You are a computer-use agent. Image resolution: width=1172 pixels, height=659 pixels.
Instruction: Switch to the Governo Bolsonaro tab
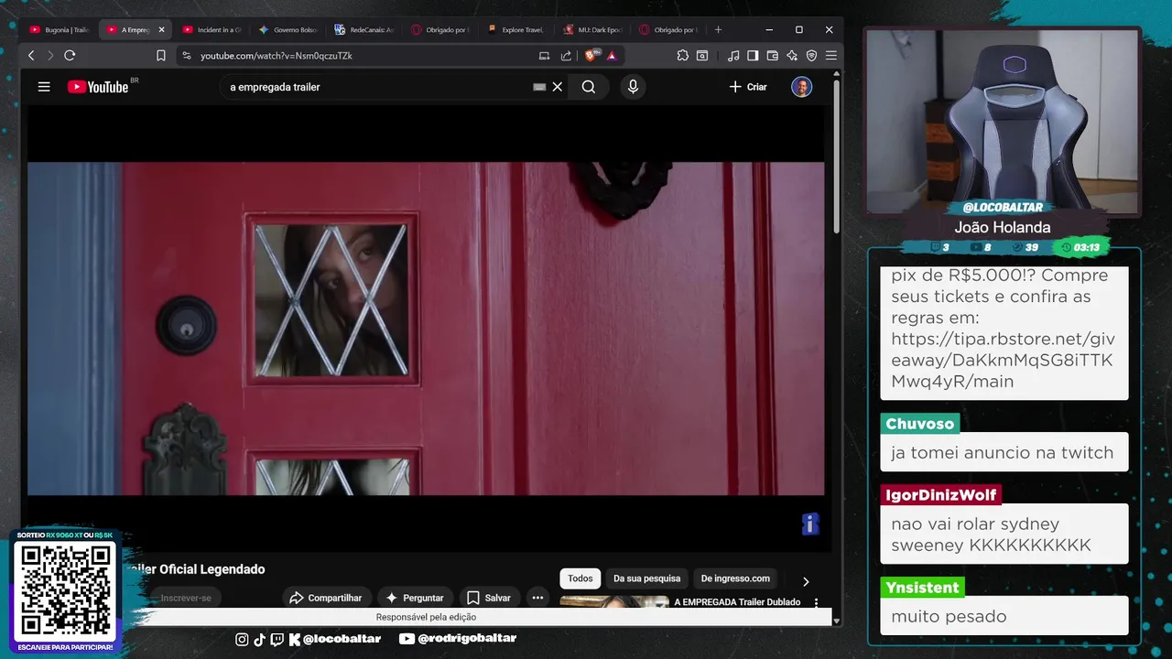288,29
